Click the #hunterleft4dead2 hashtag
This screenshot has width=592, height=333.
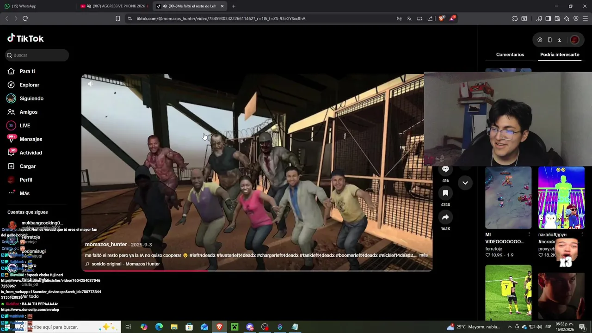pos(236,255)
